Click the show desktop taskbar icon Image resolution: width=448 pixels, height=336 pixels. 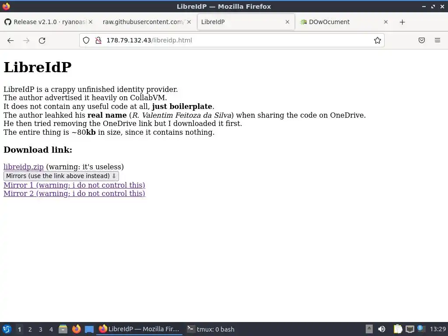(x=89, y=329)
